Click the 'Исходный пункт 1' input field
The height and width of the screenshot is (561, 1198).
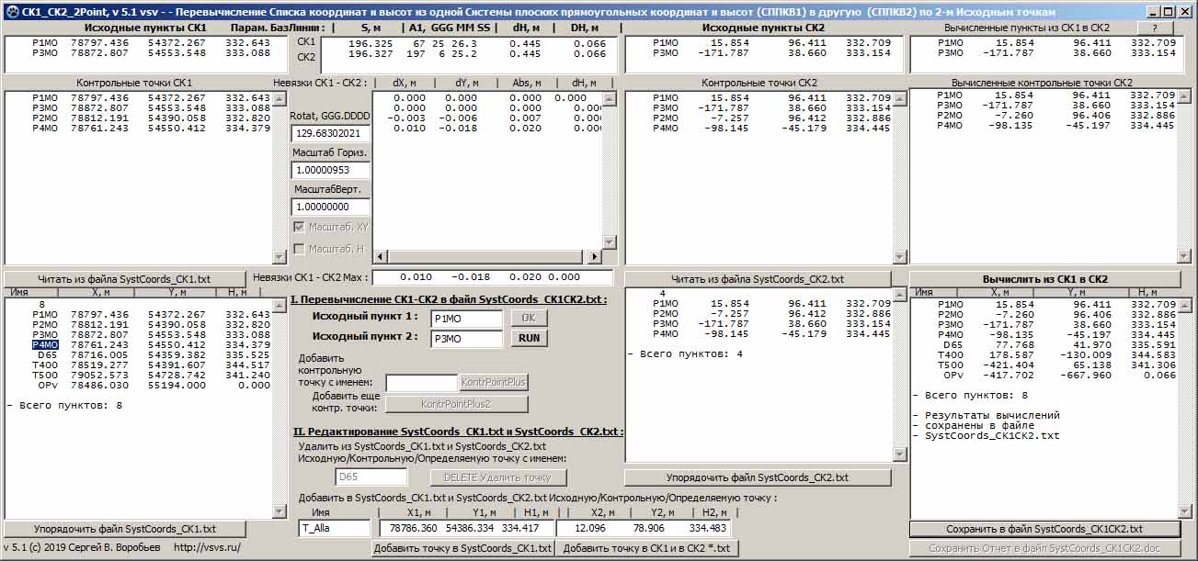[x=465, y=318]
